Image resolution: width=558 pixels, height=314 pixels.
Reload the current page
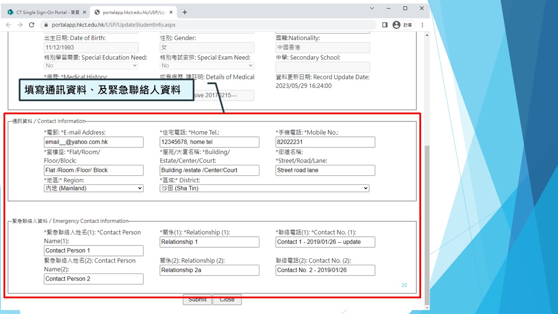click(31, 25)
